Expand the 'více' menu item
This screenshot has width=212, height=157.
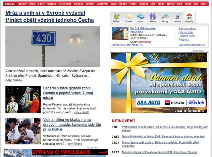pos(203,4)
